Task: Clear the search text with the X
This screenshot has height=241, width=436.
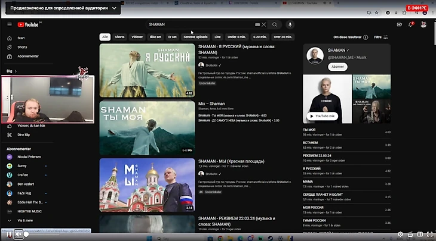Action: pyautogui.click(x=263, y=24)
